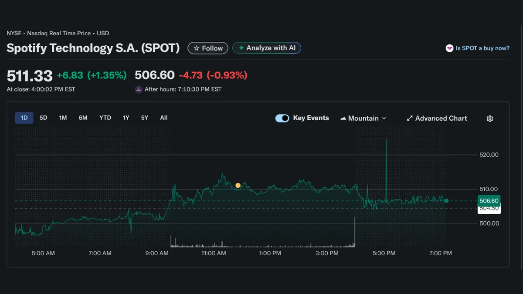Click the yellow key event marker on chart
This screenshot has height=294, width=523.
coord(238,186)
